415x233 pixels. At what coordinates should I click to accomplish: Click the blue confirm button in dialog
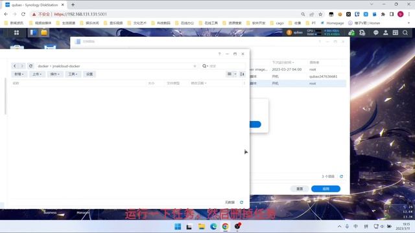point(255,124)
